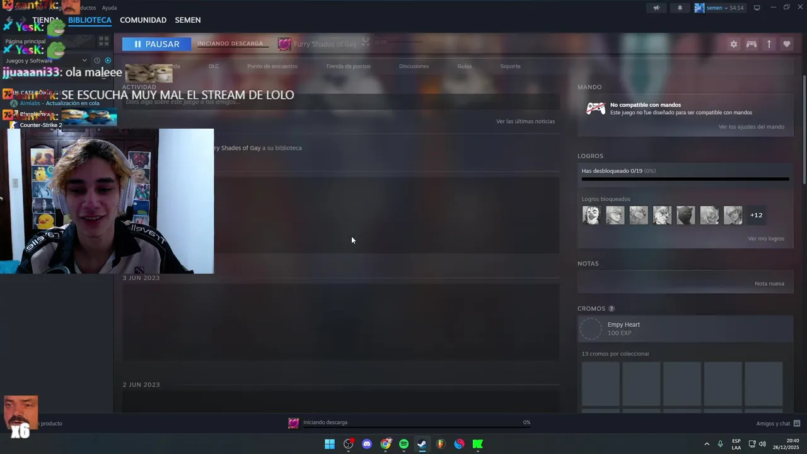This screenshot has width=807, height=454.
Task: Open the COMUNIDAD tab
Action: (x=143, y=20)
